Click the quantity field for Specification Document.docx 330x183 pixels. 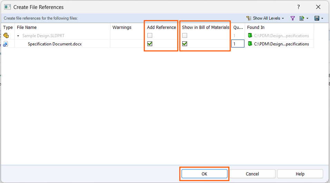[x=238, y=44]
